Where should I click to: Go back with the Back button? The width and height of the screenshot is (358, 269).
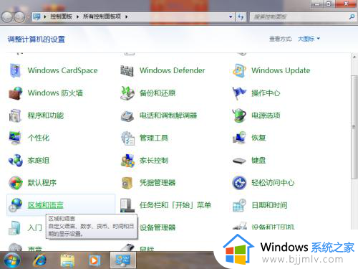[7, 17]
